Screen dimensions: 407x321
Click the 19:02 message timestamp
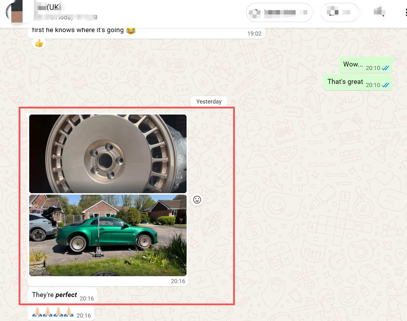(254, 34)
